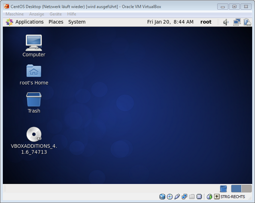Switch to the first workspace
The image size is (255, 203).
coord(236,189)
